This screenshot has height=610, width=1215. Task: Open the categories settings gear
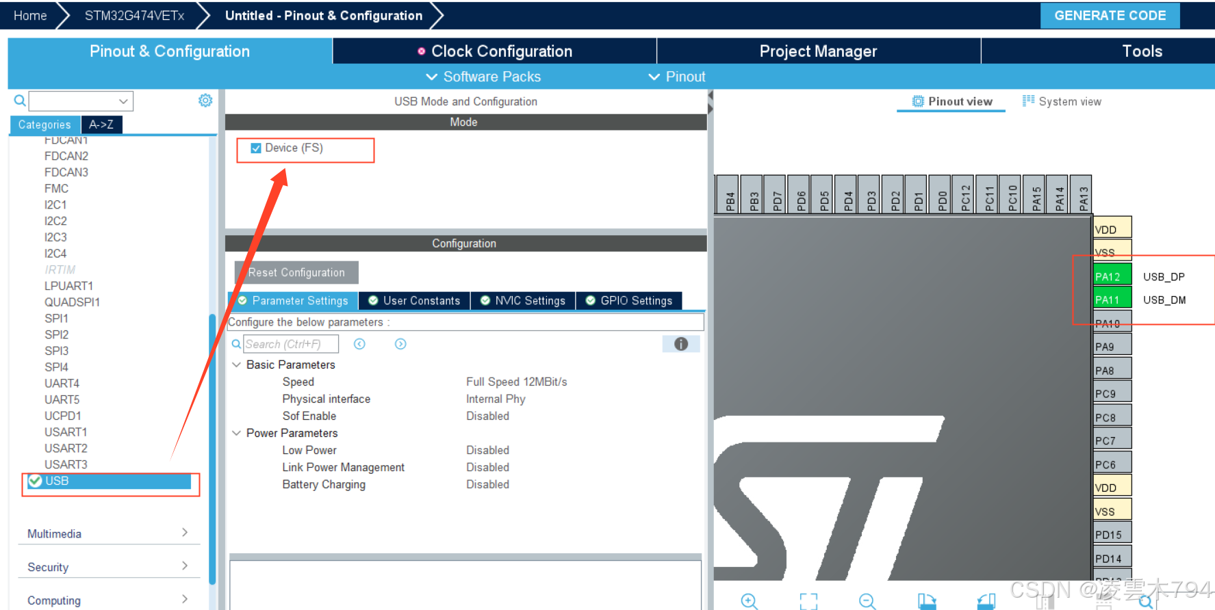(205, 101)
